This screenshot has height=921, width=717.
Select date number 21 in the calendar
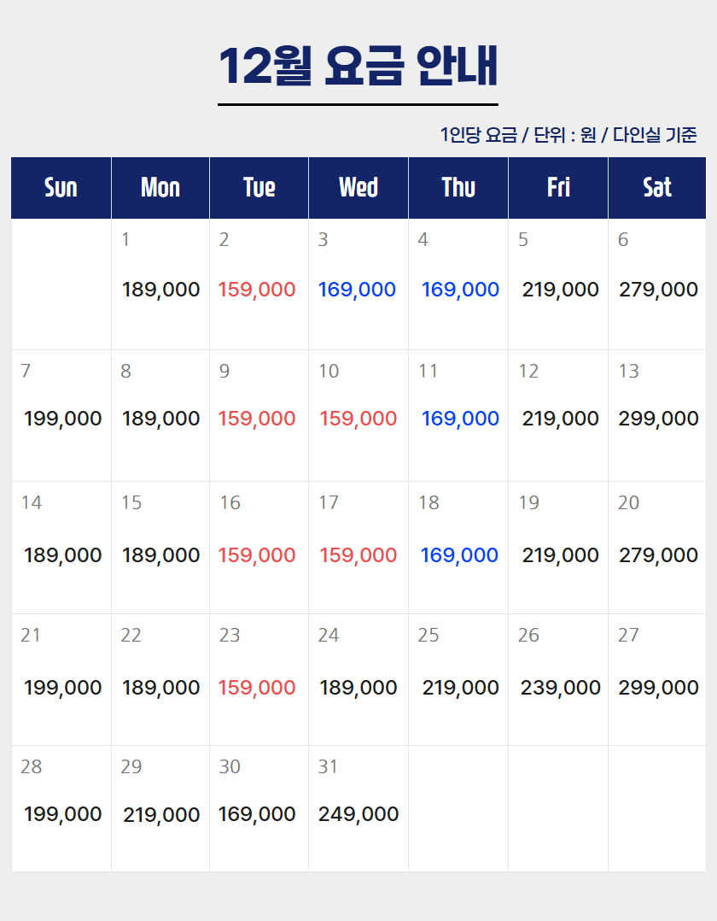point(31,635)
